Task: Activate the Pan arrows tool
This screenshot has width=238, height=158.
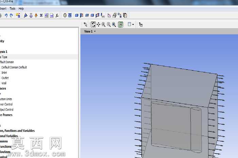Action: coord(98,24)
